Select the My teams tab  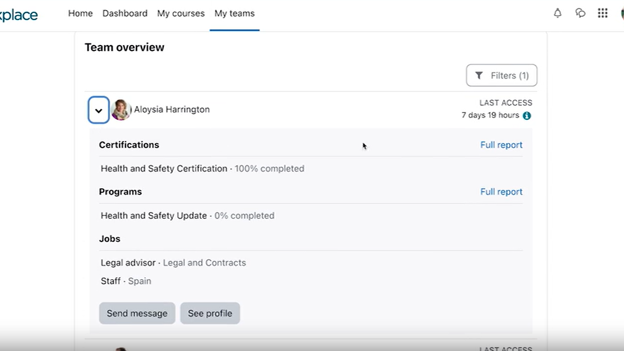click(234, 13)
